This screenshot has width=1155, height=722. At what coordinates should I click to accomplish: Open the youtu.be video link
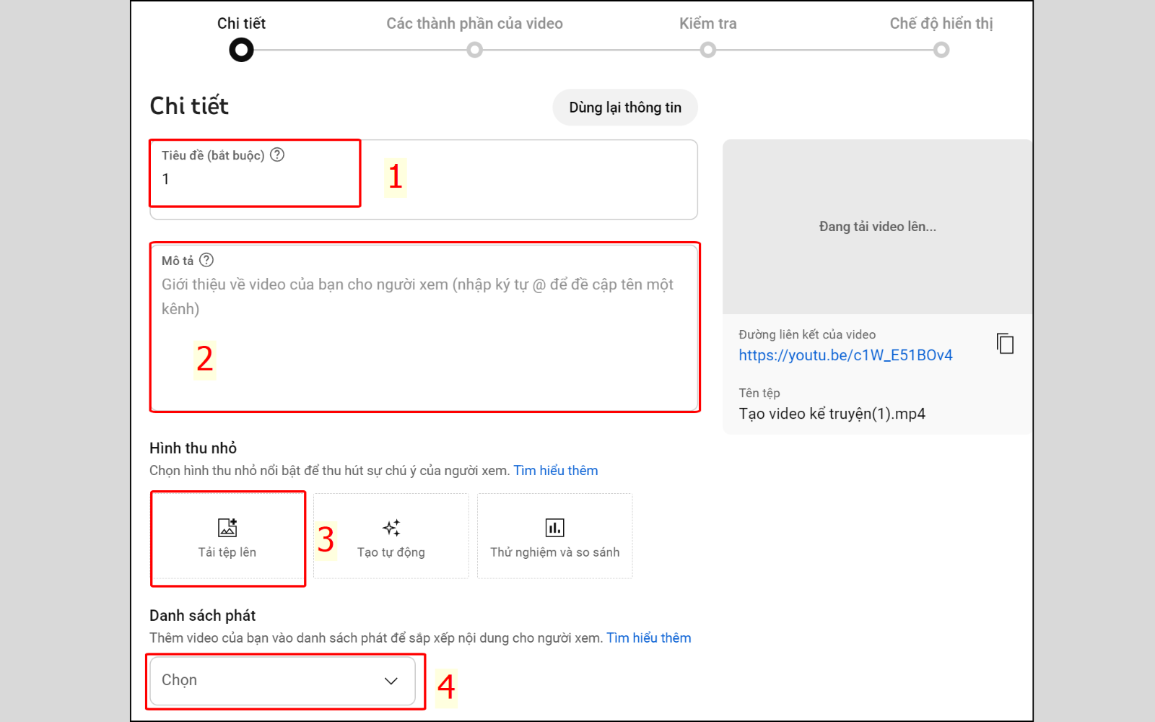pos(845,355)
